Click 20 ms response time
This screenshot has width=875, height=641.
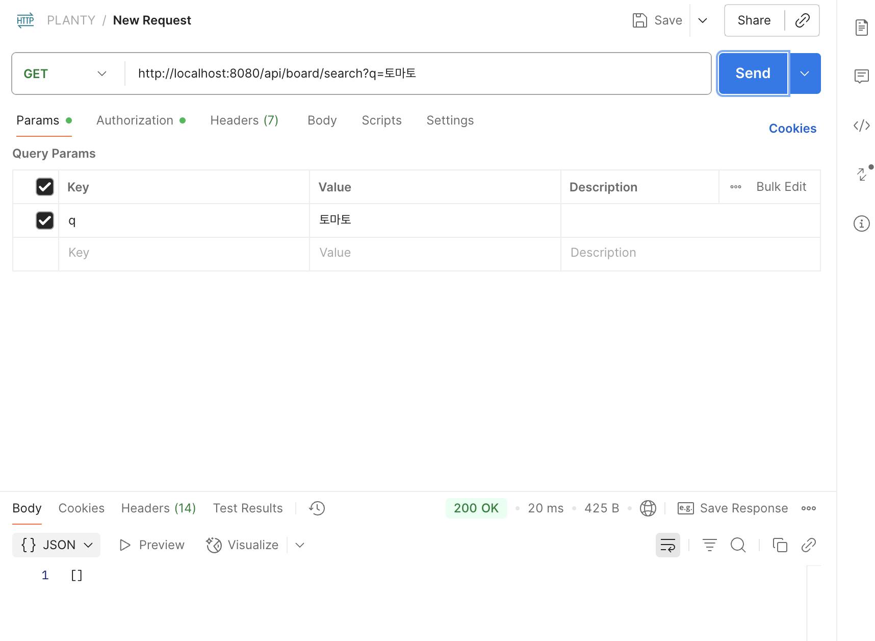[546, 508]
